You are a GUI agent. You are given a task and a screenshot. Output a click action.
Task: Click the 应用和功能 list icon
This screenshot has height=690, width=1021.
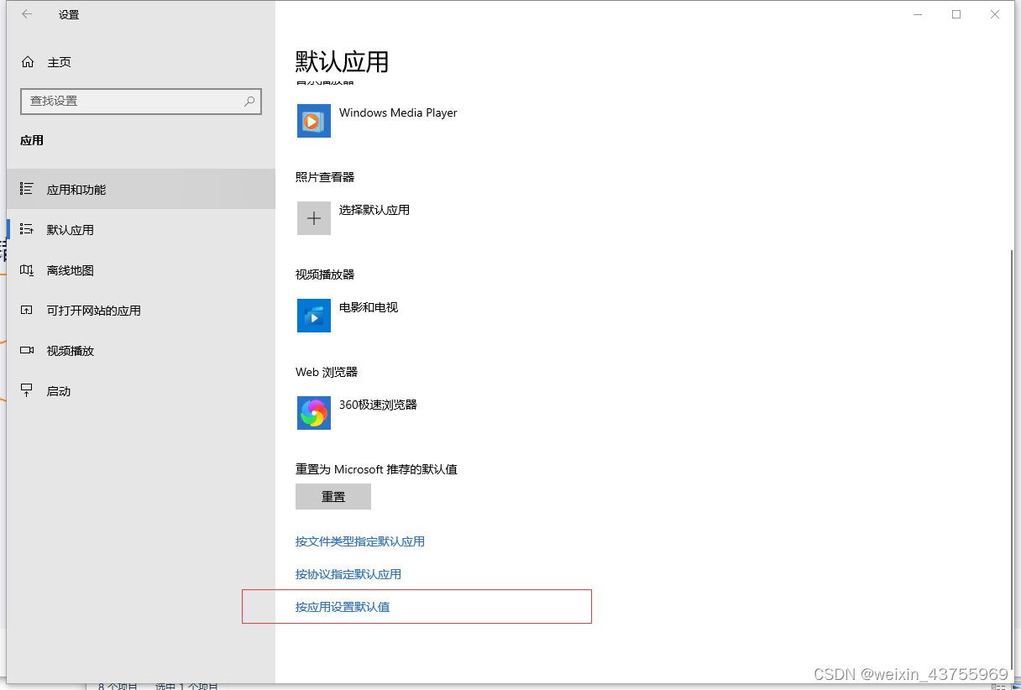27,189
